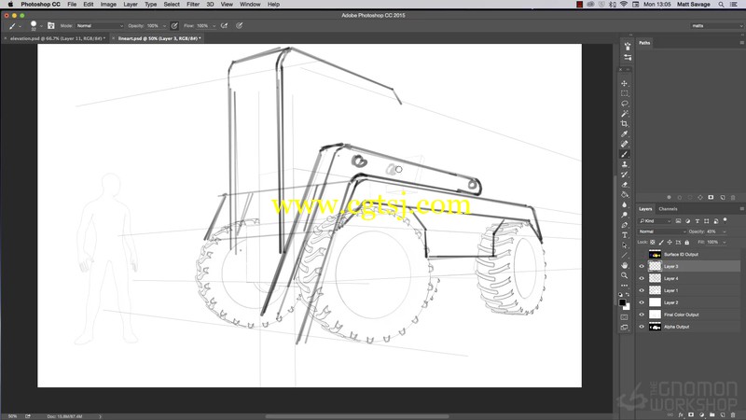Select the Horizontal Type tool

[x=624, y=235]
